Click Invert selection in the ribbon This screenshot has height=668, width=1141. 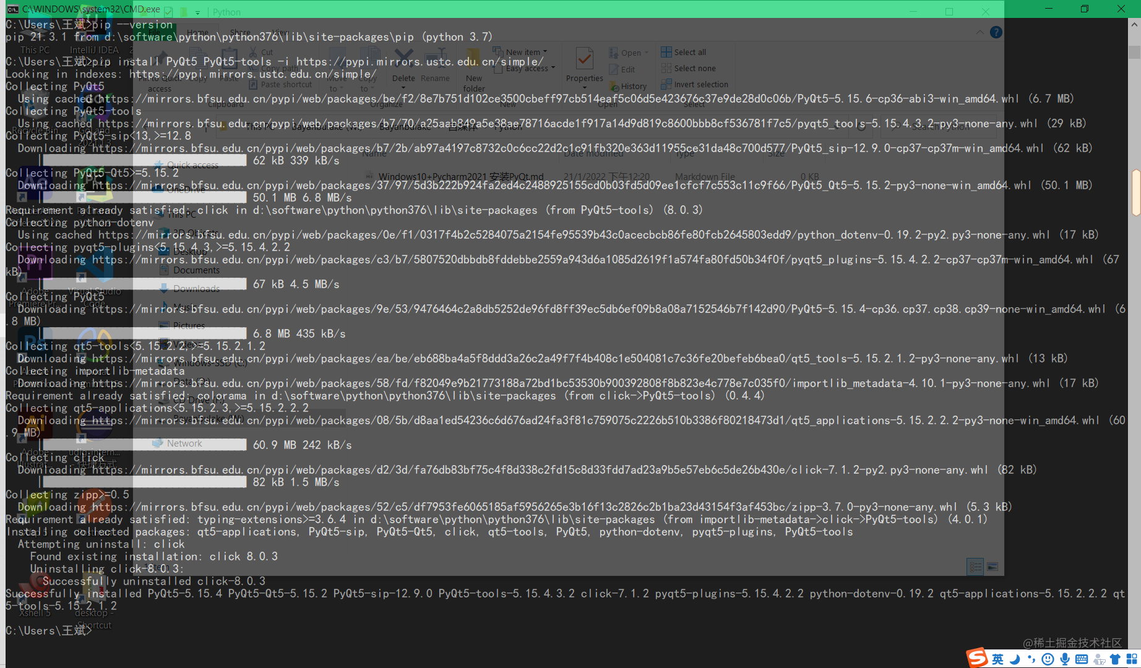click(x=694, y=84)
